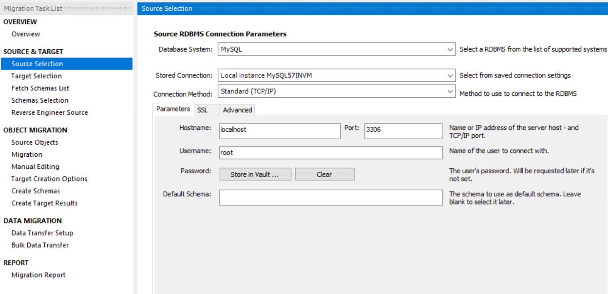Click the Port number field
Viewport: 608px width, 294px height.
click(403, 130)
